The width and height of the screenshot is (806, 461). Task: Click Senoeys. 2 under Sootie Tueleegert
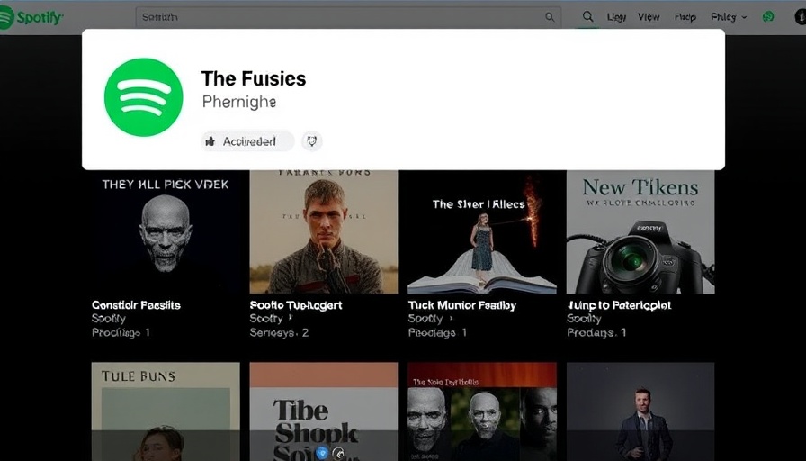[x=279, y=333]
